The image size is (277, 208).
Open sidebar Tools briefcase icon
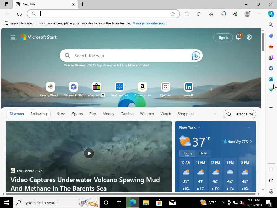[x=271, y=47]
